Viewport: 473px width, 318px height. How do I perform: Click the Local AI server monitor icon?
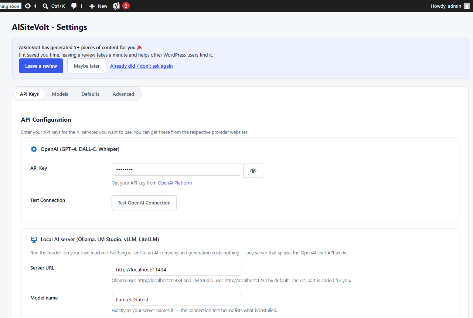click(x=34, y=239)
